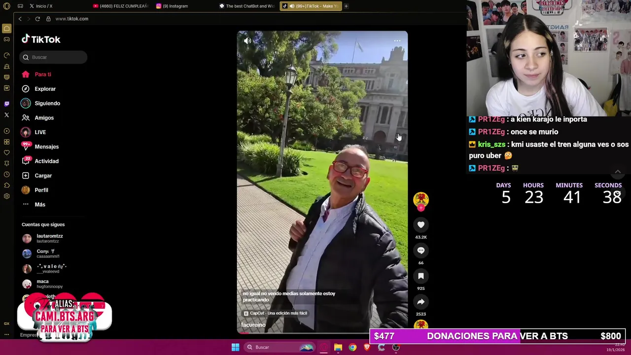Click the Windows taskbar Buscar search box
Screen dimensions: 631x355
point(279,347)
